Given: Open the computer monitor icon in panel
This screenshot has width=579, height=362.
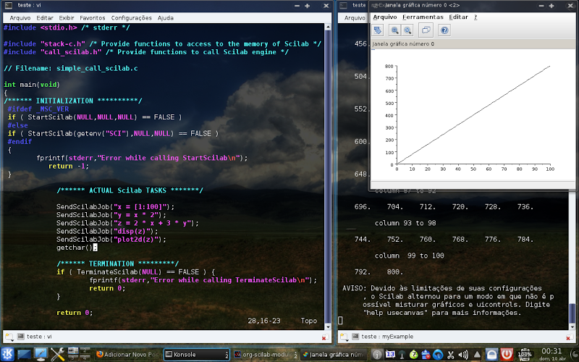Looking at the screenshot, I should coord(41,354).
